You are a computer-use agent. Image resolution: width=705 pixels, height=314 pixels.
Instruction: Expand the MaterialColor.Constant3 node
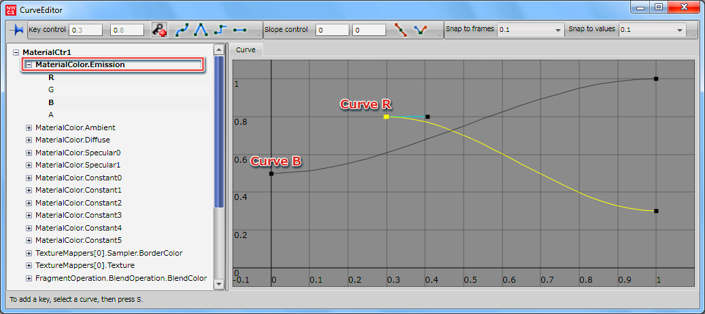point(29,215)
